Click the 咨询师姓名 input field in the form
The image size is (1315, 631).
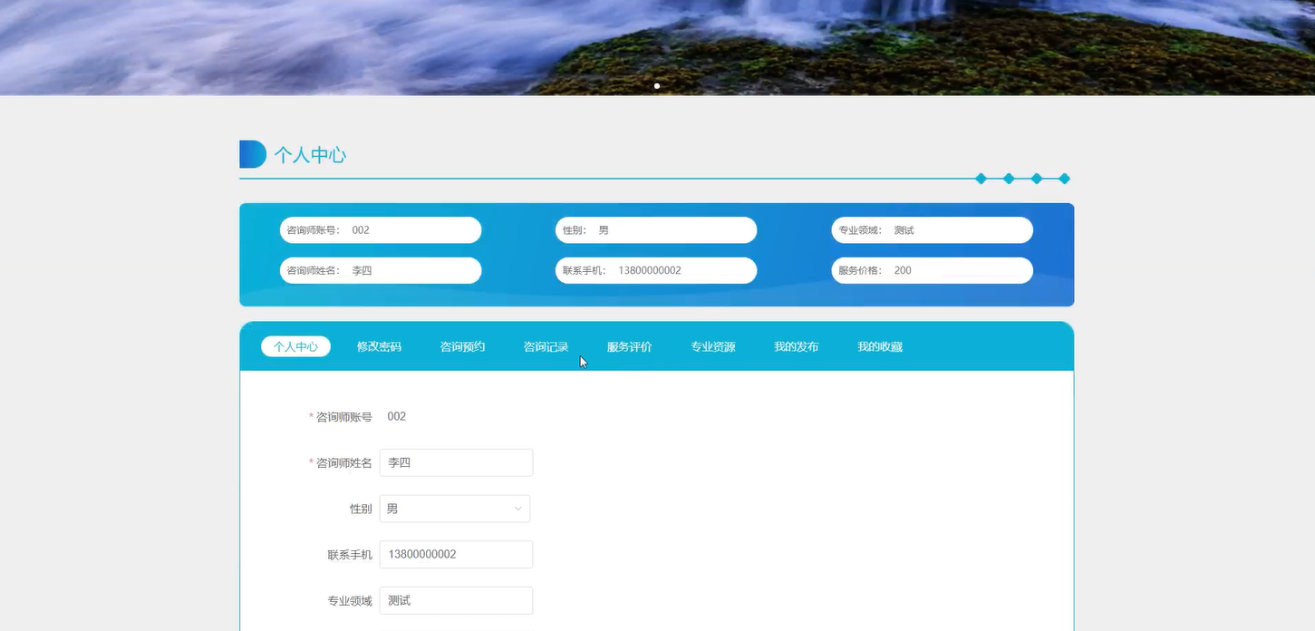[456, 462]
